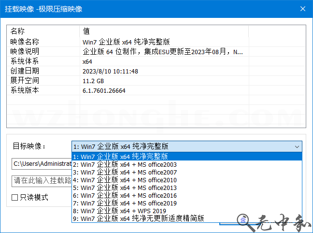Enable the 只读模式 checkbox

(15, 197)
